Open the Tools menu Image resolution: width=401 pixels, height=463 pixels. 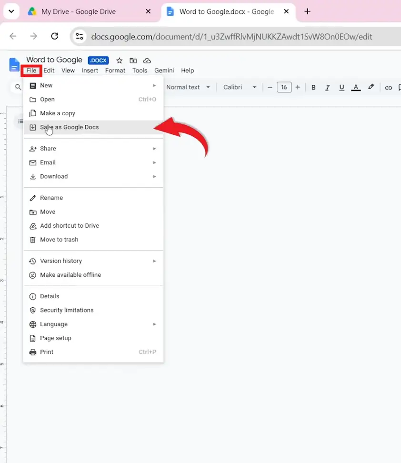tap(140, 70)
